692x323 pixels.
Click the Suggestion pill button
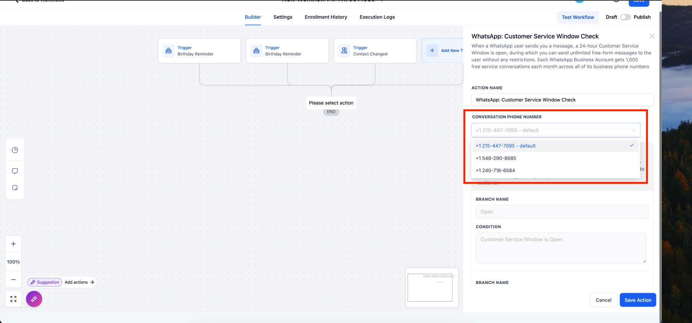pyautogui.click(x=44, y=282)
